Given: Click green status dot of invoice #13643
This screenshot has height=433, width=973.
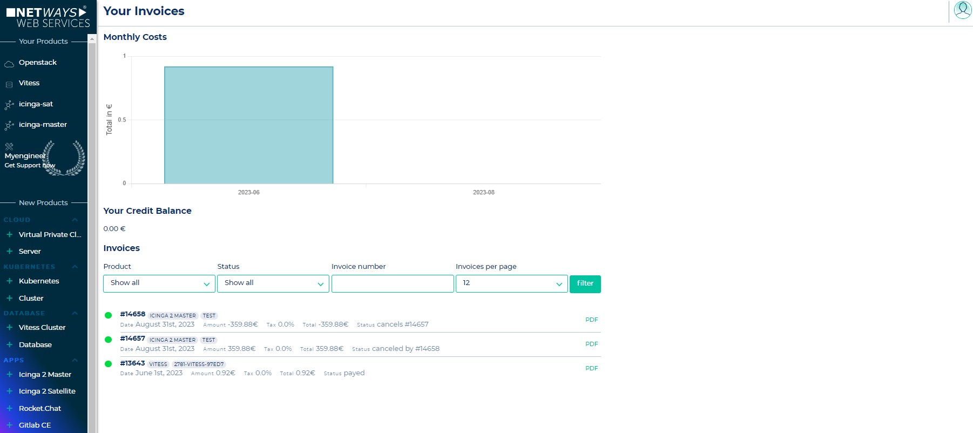Looking at the screenshot, I should pos(108,364).
